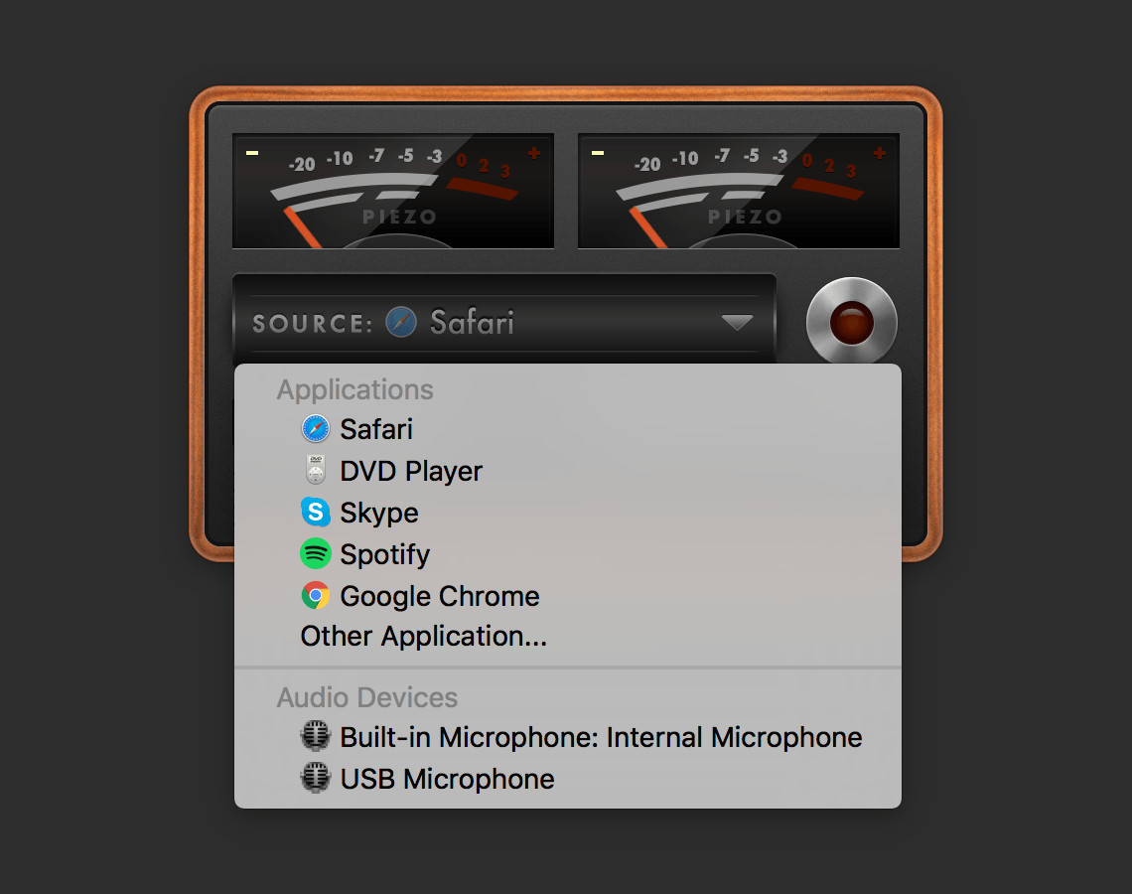Click the green Spotify icon

pos(316,554)
